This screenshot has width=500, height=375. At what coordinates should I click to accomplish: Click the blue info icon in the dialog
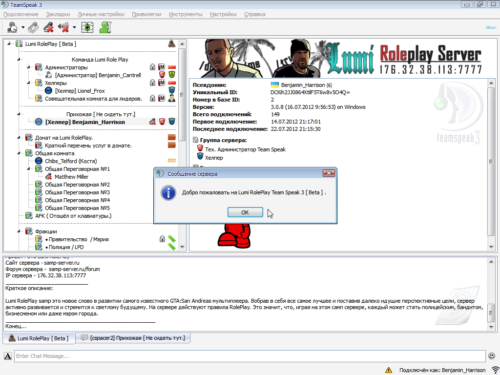click(x=168, y=192)
